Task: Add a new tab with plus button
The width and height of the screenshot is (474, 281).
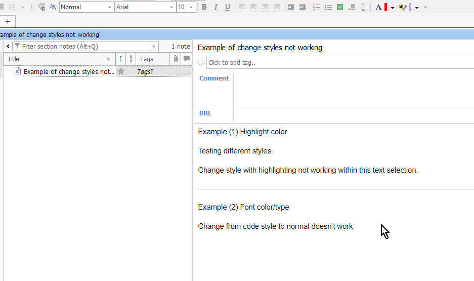Action: (8, 21)
